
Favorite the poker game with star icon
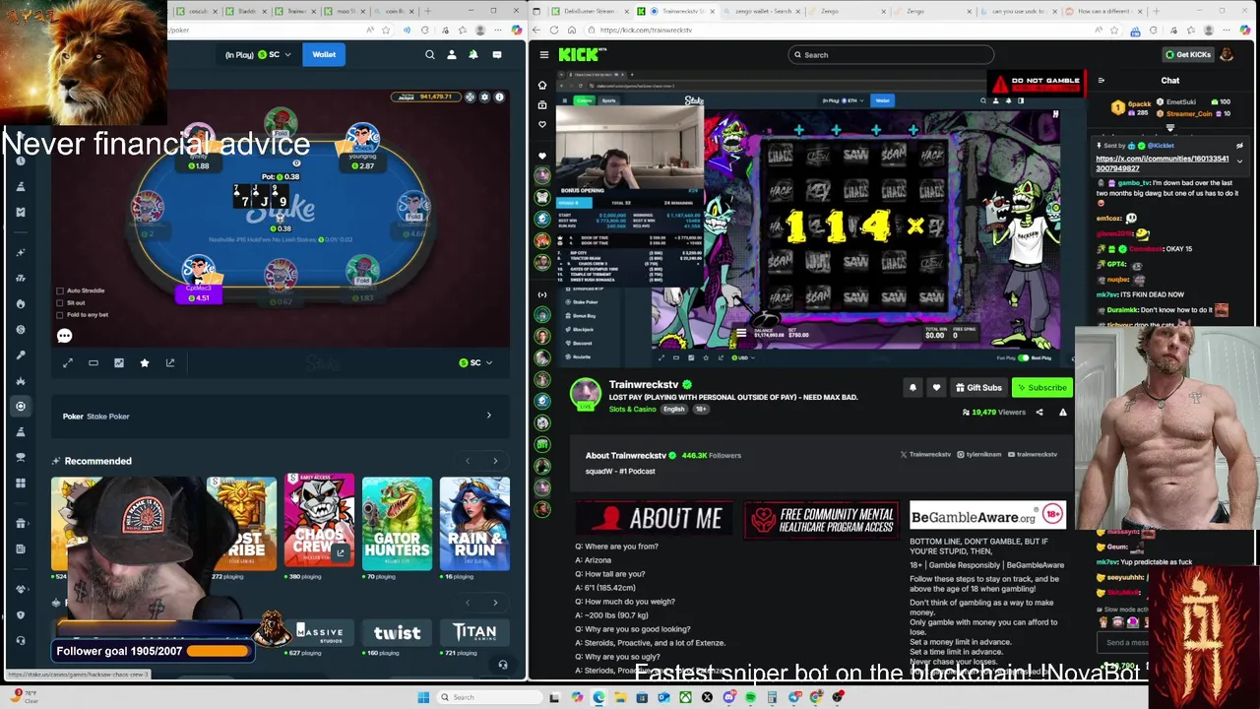pyautogui.click(x=145, y=362)
